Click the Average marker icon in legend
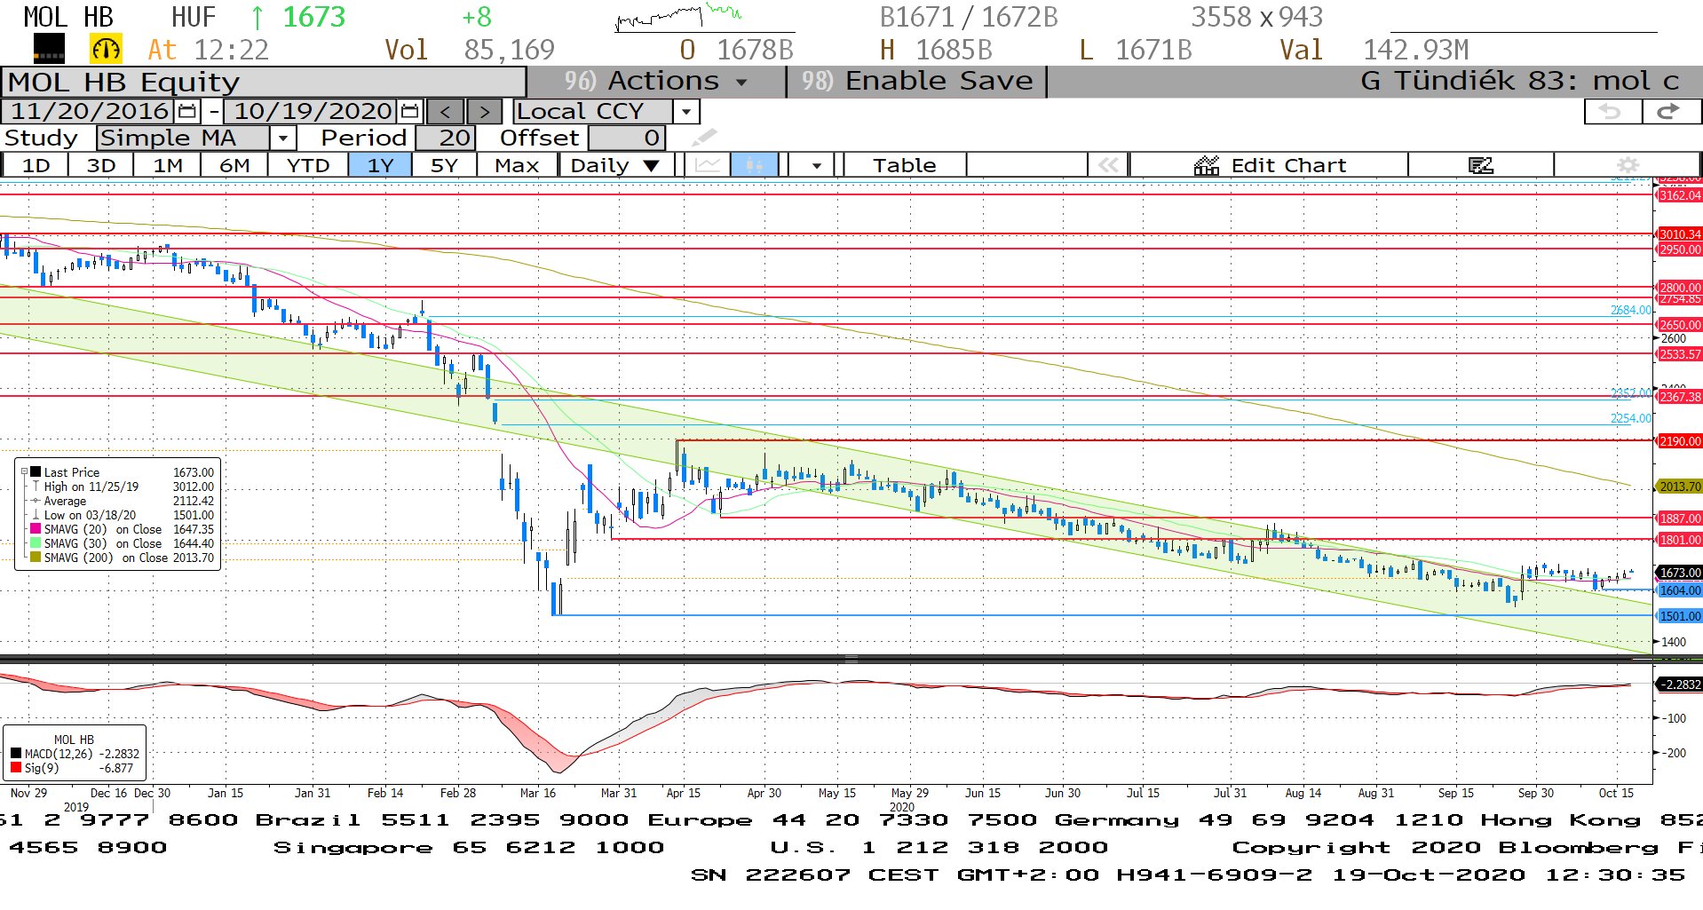The height and width of the screenshot is (910, 1703). coord(36,501)
